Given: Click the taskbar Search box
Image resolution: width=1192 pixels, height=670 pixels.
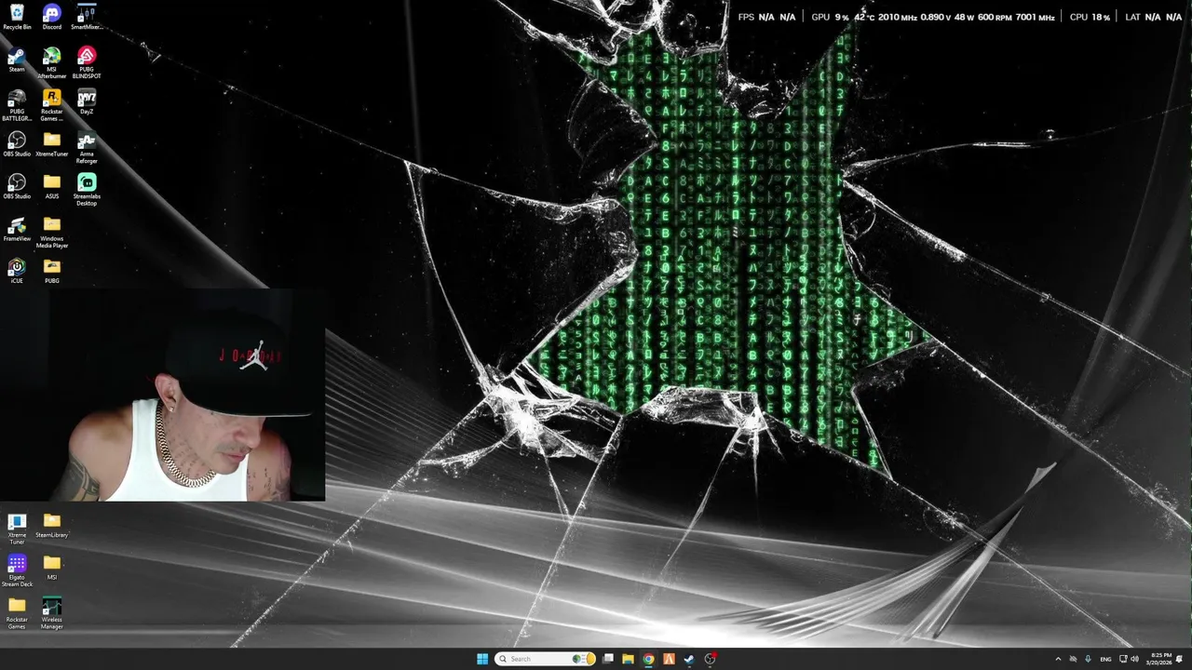Looking at the screenshot, I should pos(546,659).
